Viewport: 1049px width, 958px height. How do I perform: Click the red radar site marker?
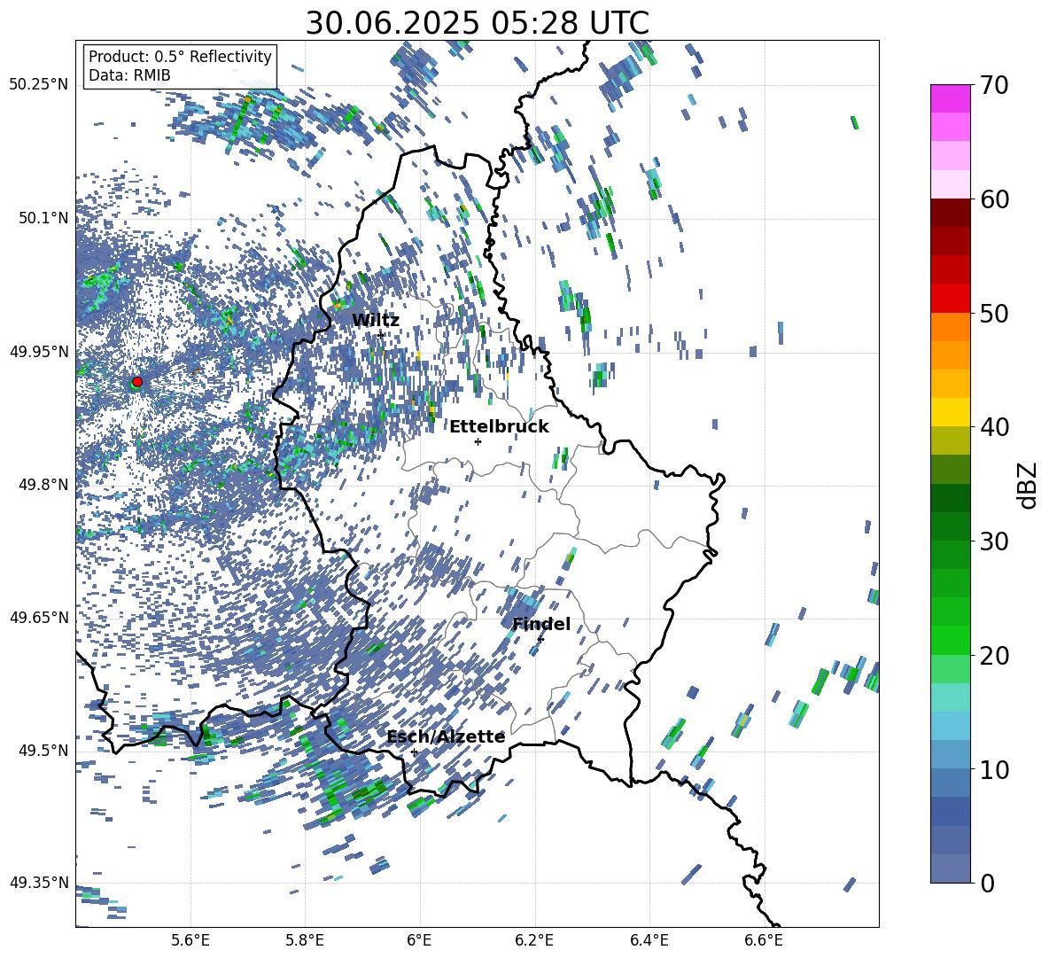point(137,382)
